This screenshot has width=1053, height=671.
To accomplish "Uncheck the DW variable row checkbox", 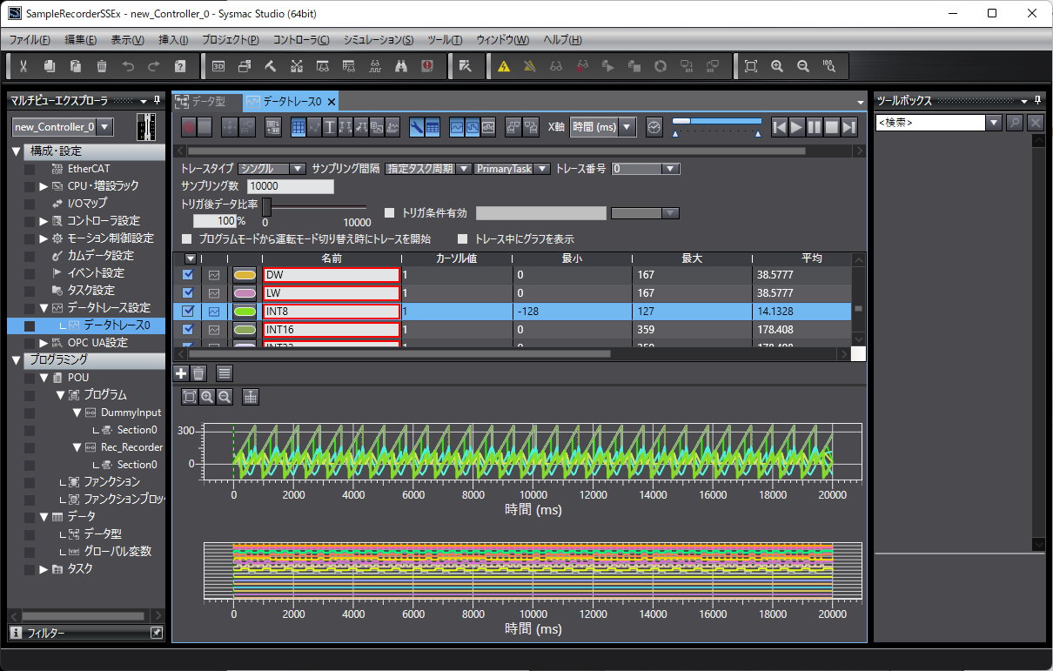I will tap(189, 275).
